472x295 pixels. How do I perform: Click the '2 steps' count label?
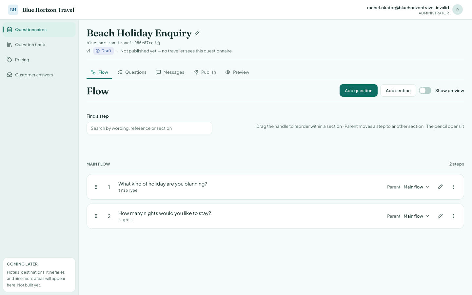(457, 164)
